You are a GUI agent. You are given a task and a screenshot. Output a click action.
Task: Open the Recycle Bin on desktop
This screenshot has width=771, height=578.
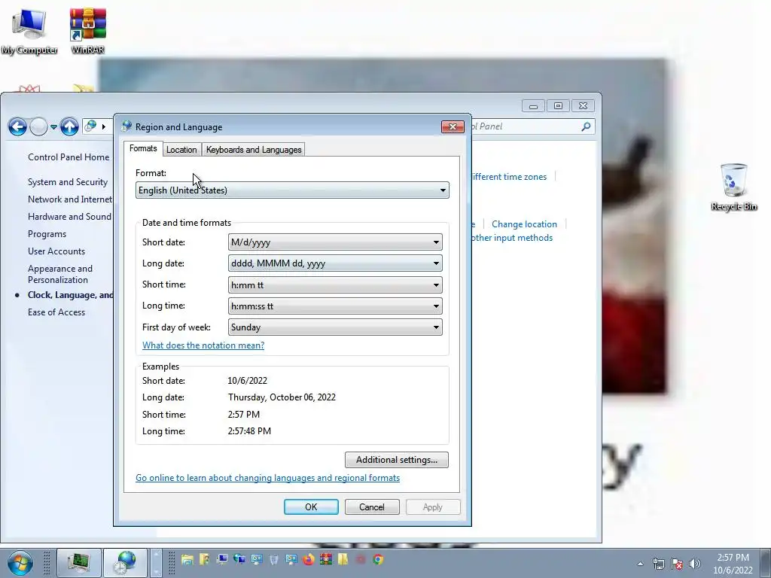click(733, 187)
